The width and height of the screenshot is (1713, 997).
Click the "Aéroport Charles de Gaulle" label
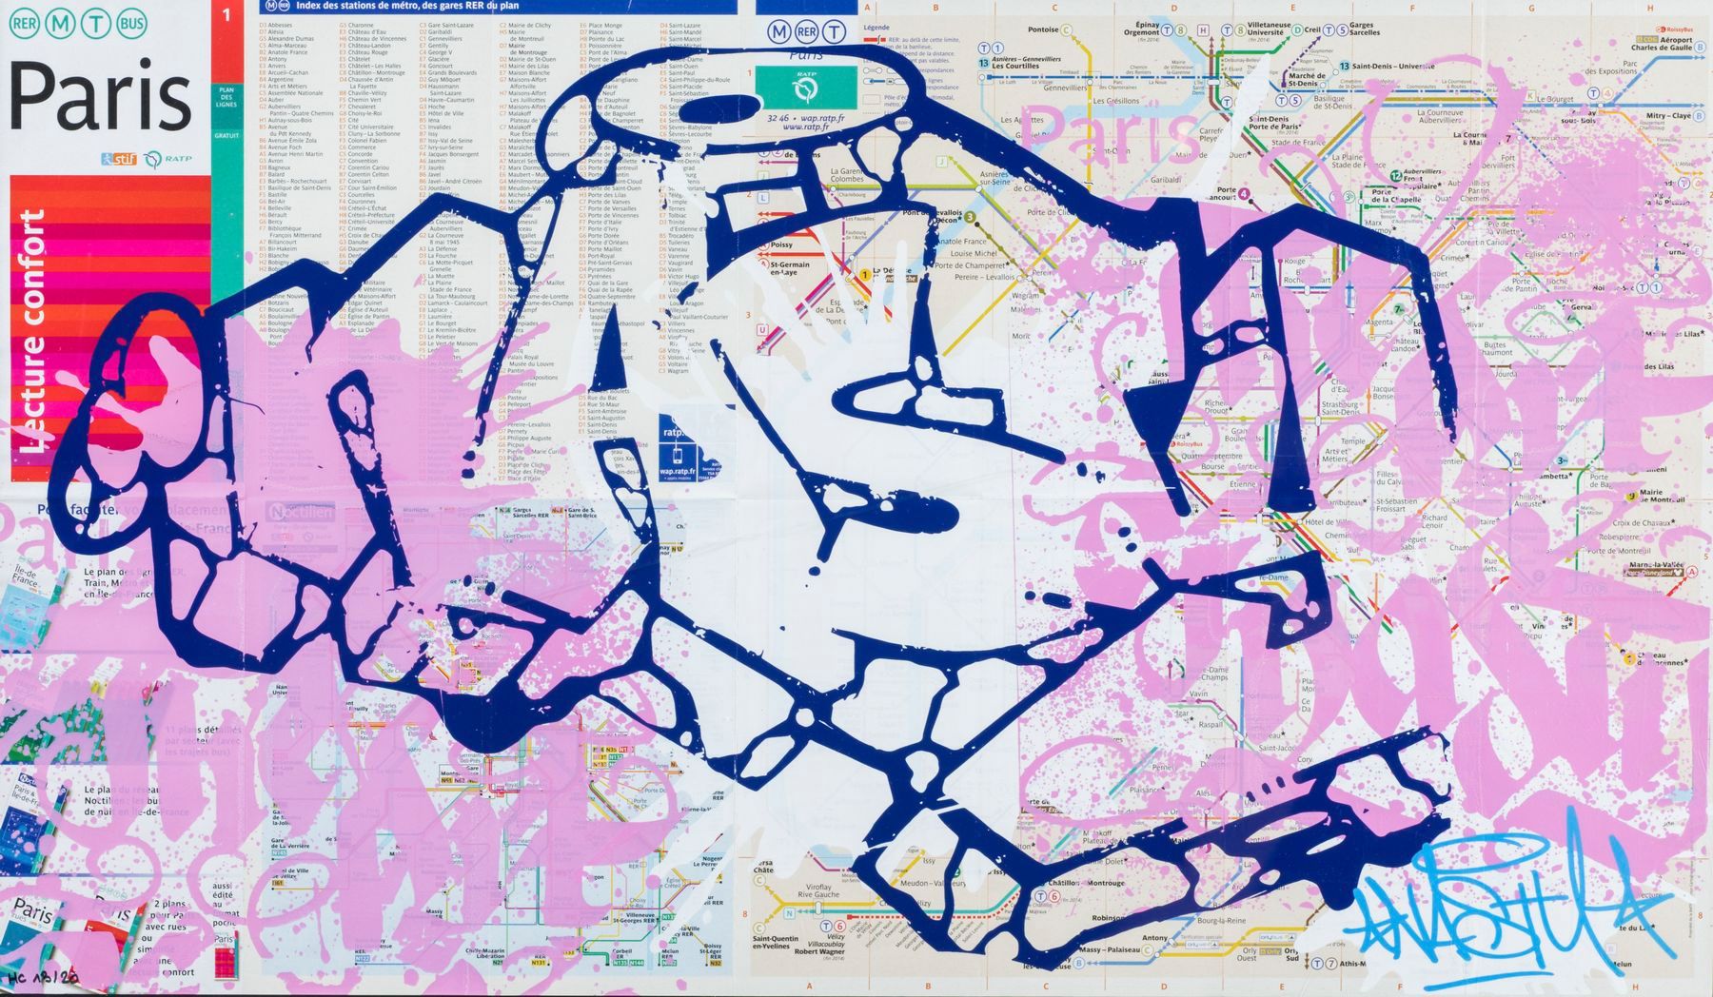1663,43
